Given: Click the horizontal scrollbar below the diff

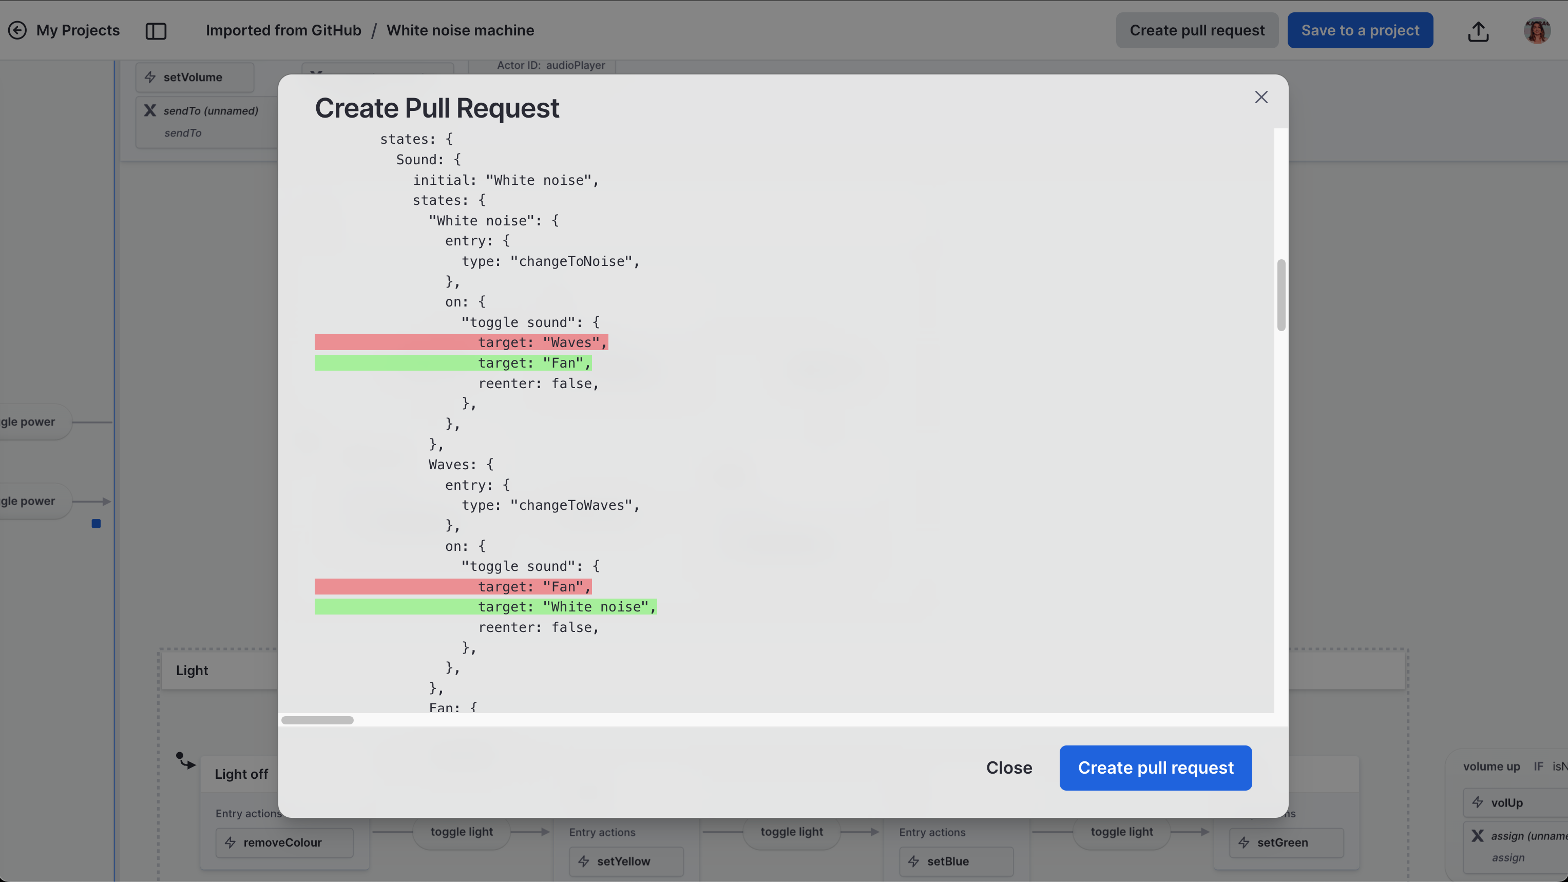Looking at the screenshot, I should click(316, 720).
